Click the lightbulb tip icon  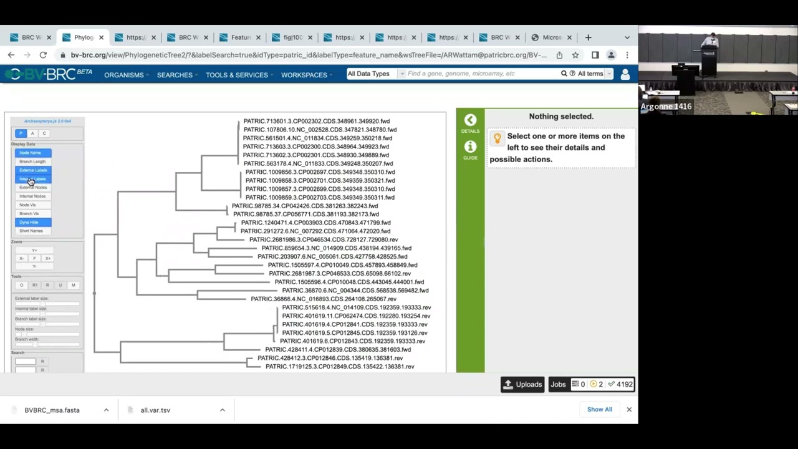point(497,138)
